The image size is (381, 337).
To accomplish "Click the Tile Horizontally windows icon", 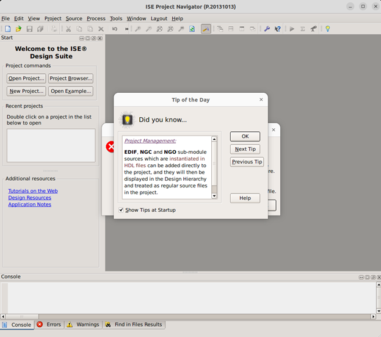I will click(x=231, y=29).
